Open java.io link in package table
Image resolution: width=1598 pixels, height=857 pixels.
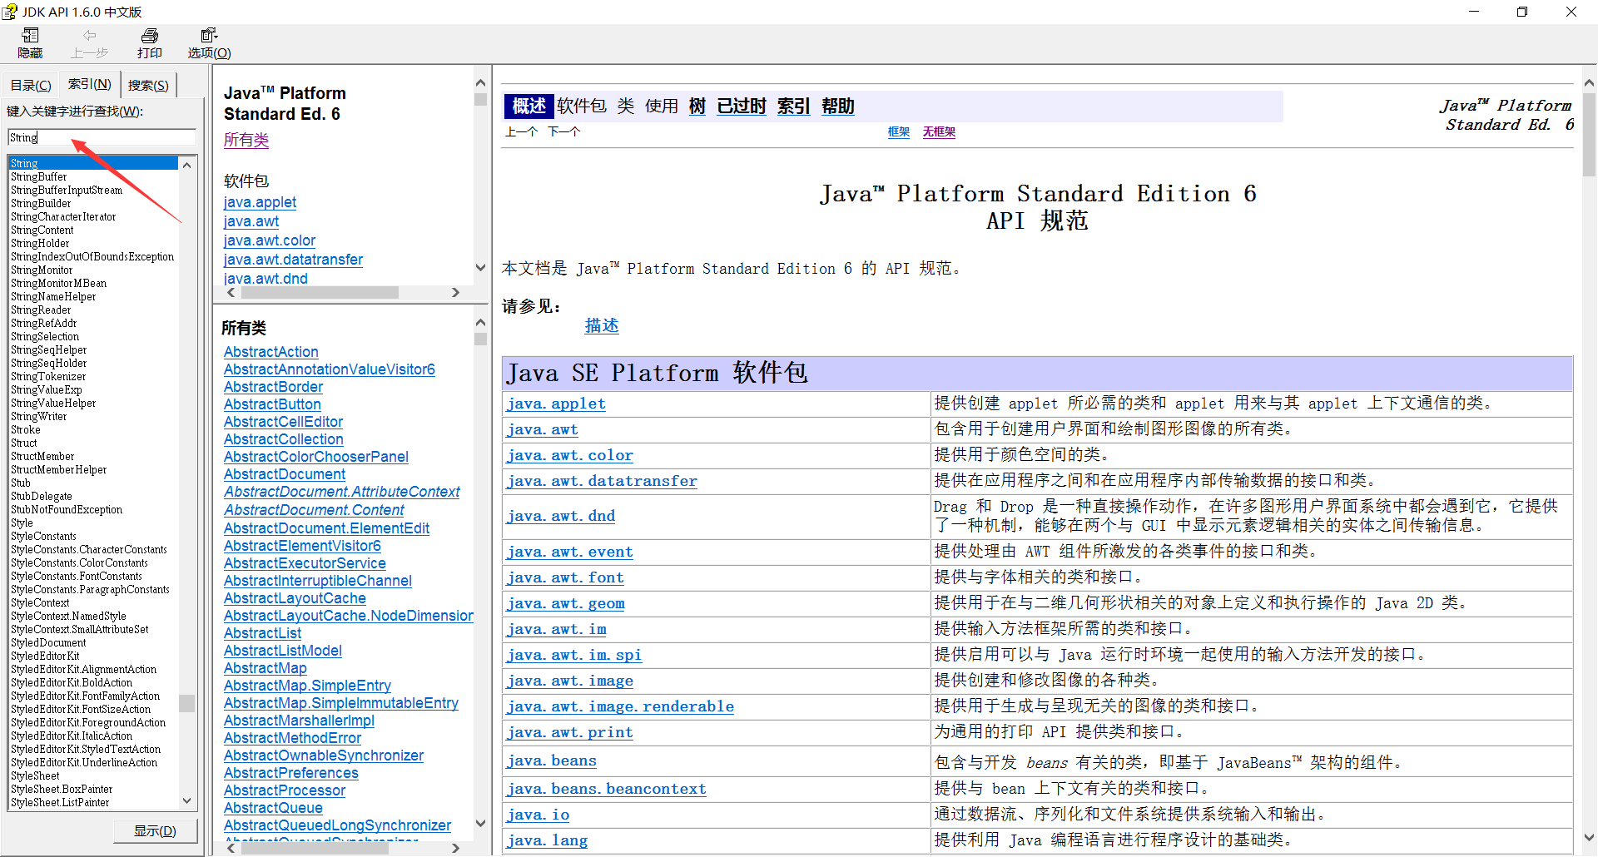[x=538, y=815]
